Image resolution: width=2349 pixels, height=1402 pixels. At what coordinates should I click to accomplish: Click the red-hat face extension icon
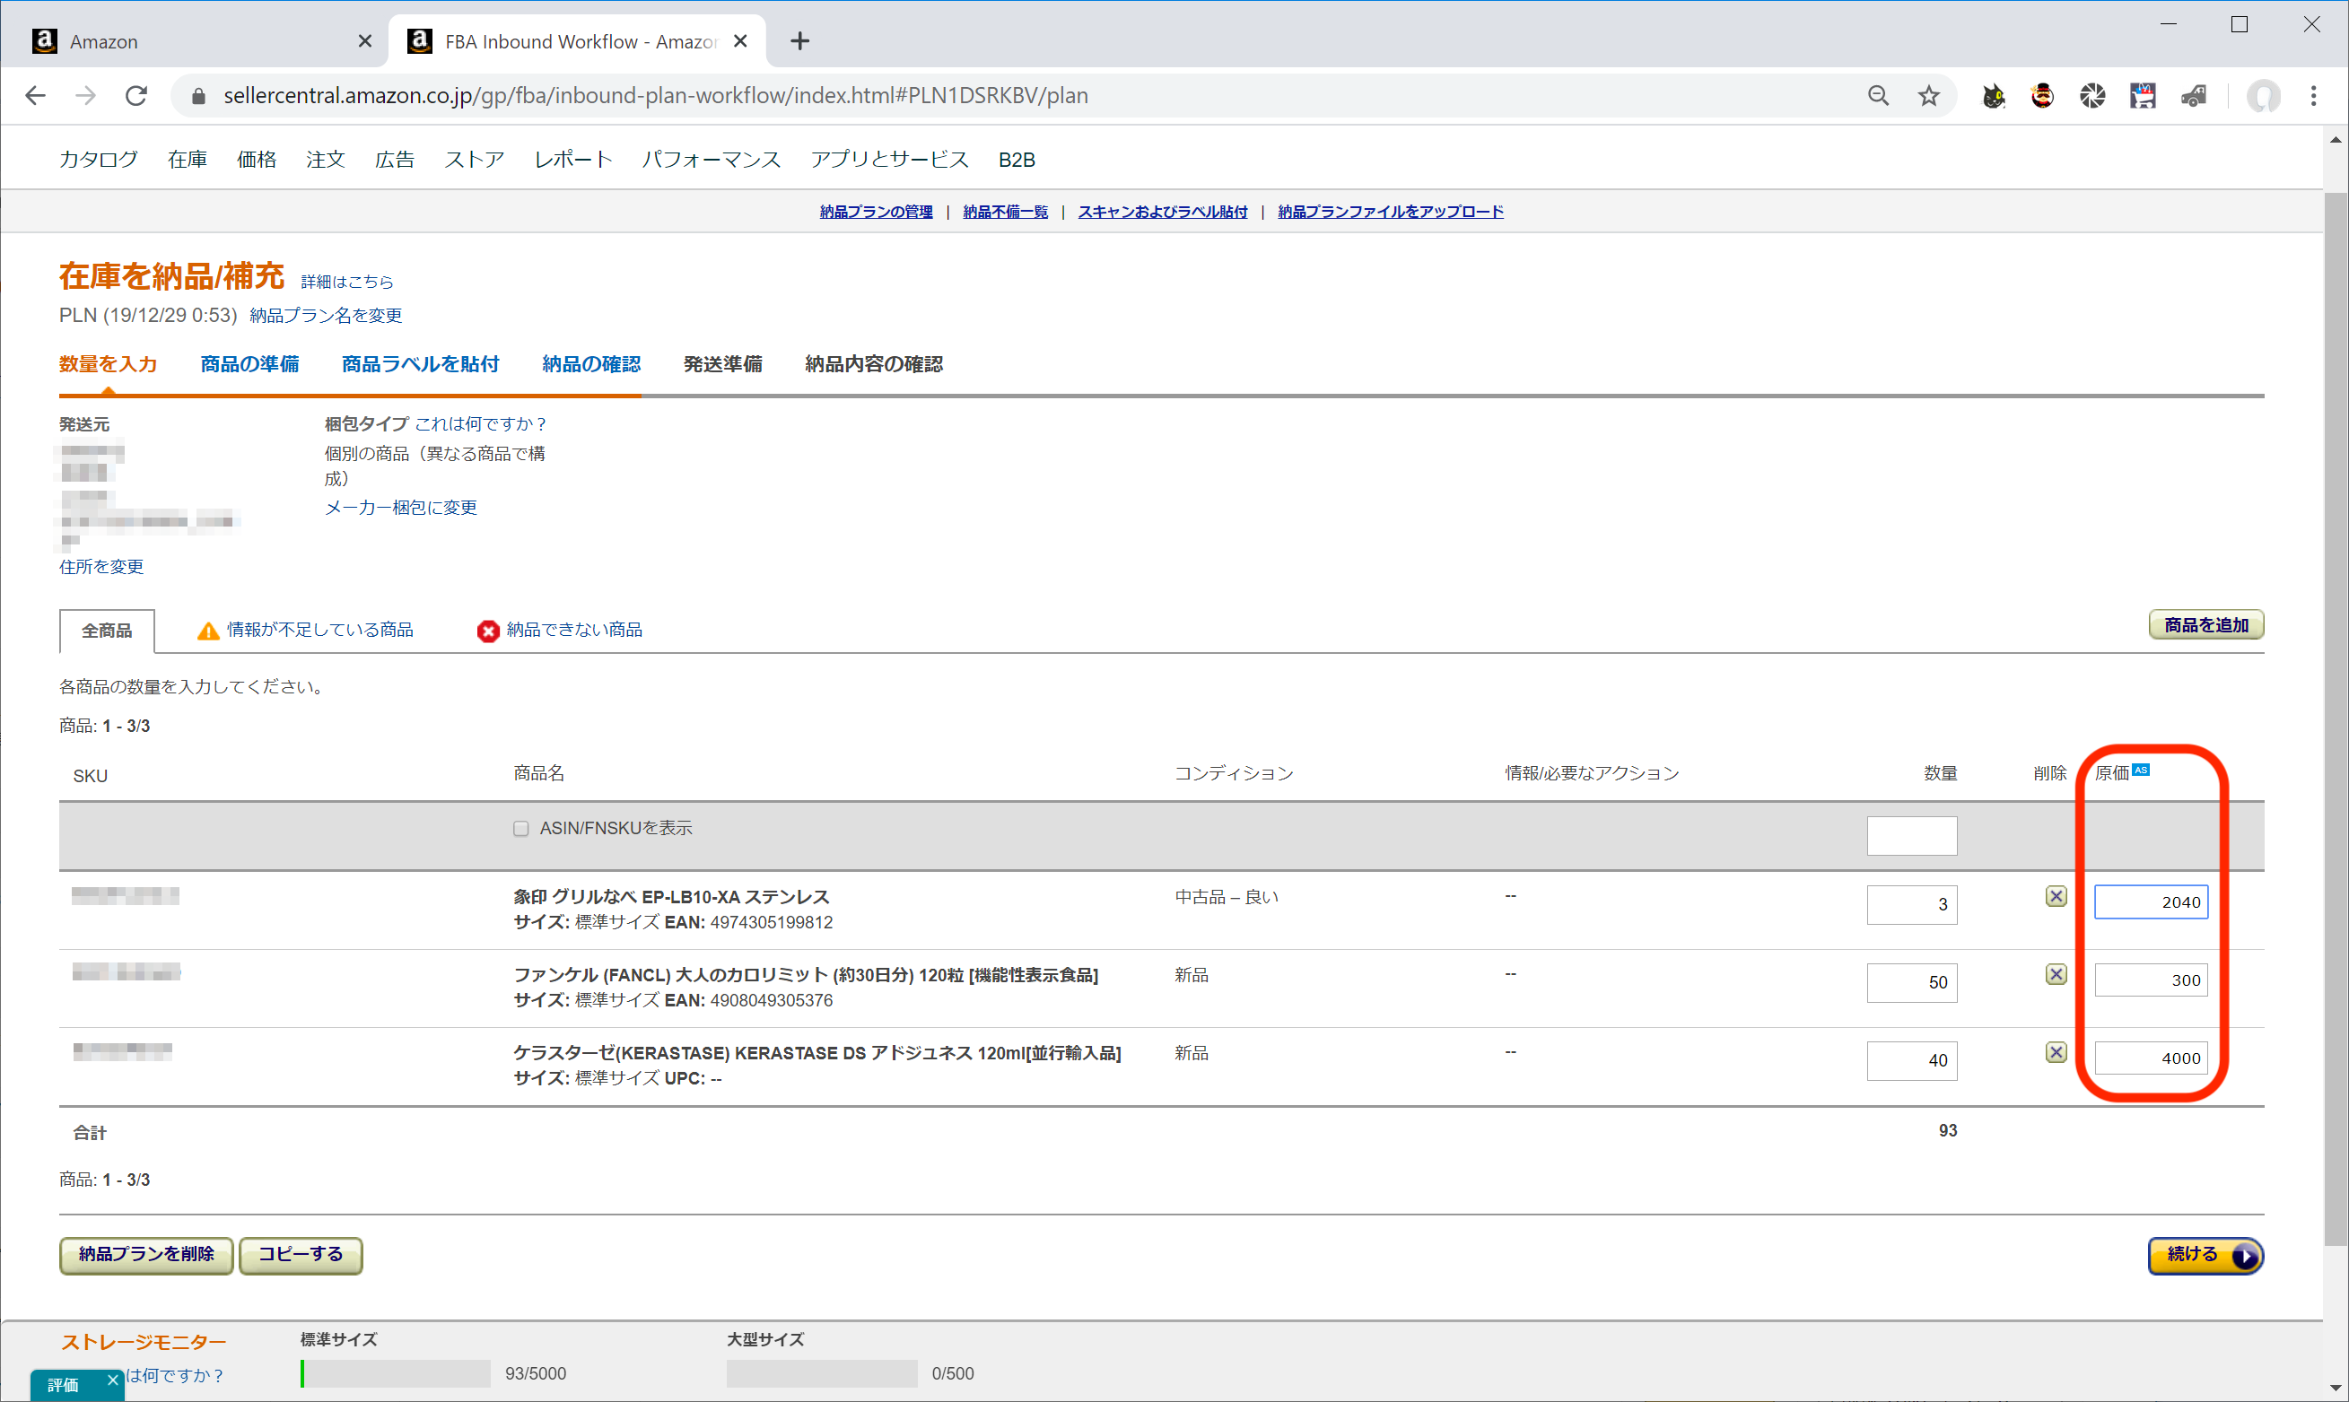pyautogui.click(x=2042, y=95)
